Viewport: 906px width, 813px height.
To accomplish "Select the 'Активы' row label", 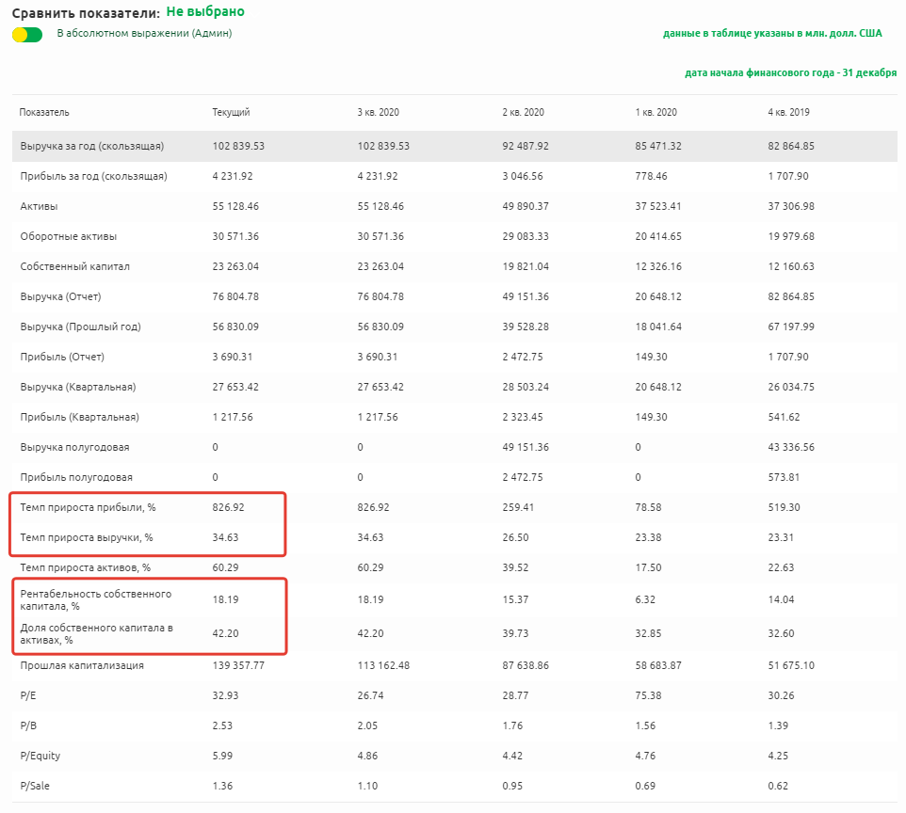I will point(38,206).
